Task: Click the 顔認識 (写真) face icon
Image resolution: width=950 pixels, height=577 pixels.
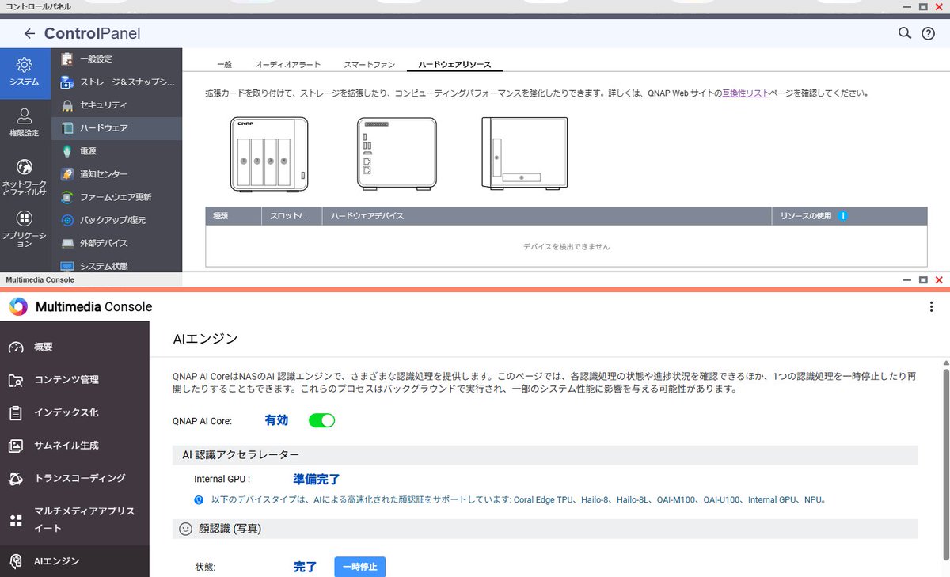Action: coord(186,529)
